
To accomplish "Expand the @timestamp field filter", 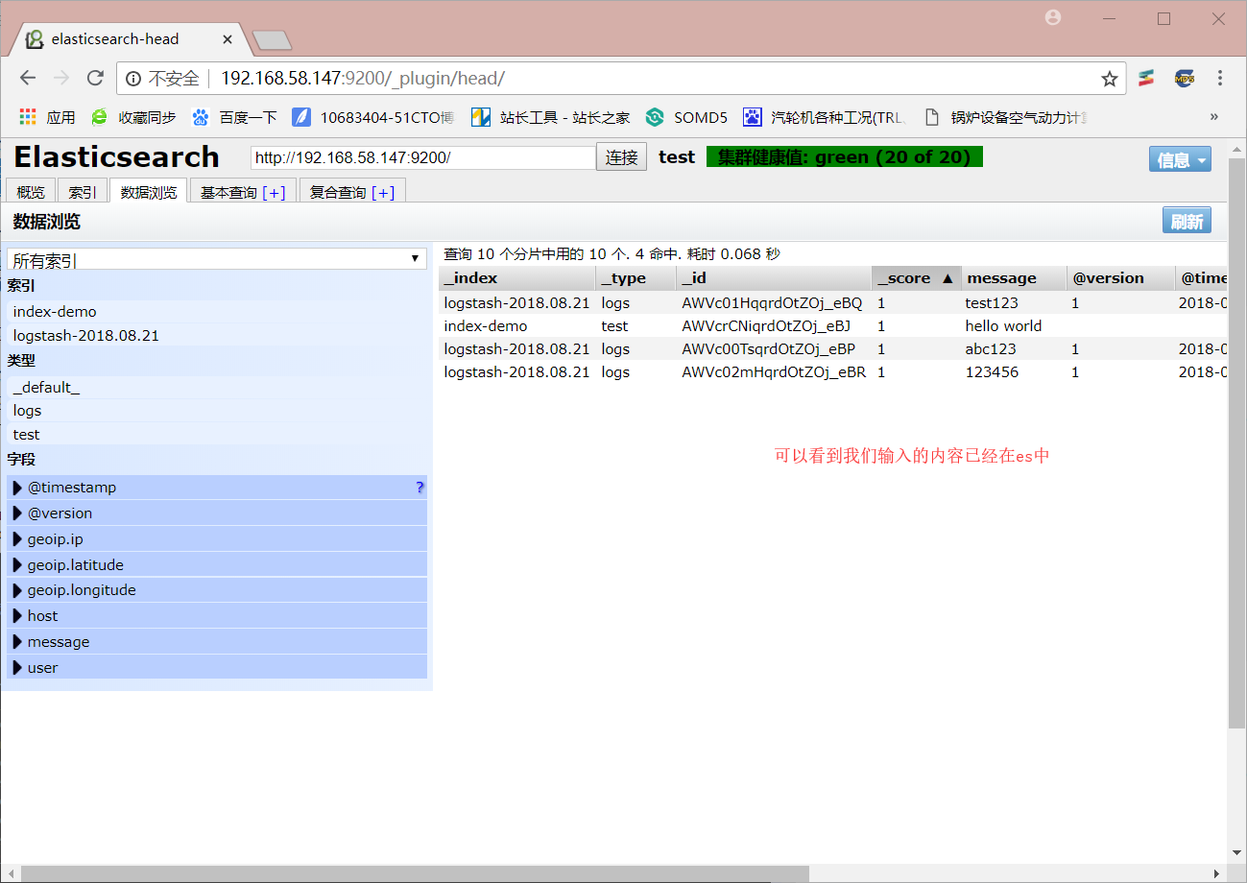I will click(217, 488).
